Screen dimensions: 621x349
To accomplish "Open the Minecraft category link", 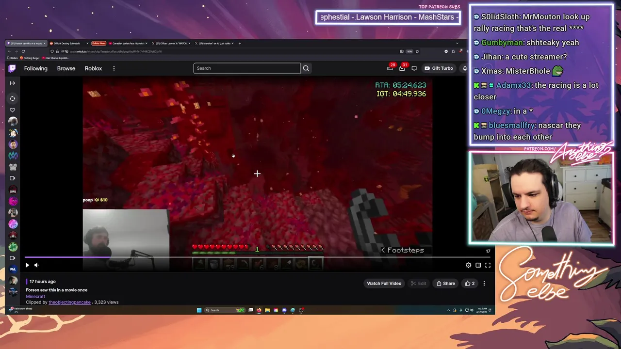I will click(35, 296).
